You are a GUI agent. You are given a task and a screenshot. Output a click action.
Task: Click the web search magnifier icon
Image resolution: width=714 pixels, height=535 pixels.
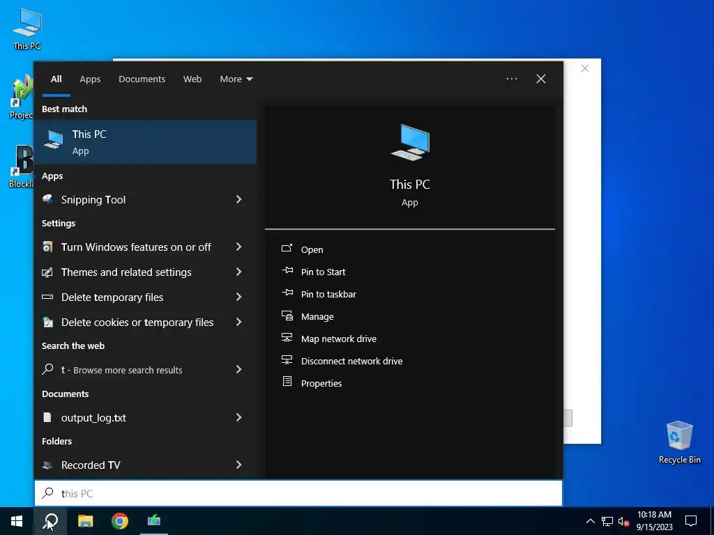(x=47, y=369)
